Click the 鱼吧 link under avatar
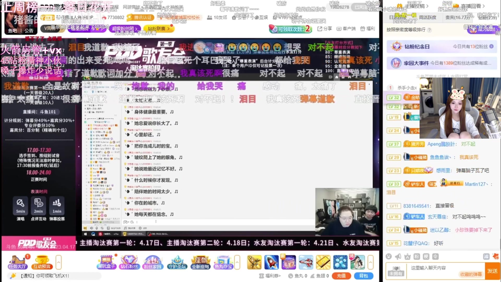Viewport: 501px width, 282px height. pyautogui.click(x=13, y=31)
